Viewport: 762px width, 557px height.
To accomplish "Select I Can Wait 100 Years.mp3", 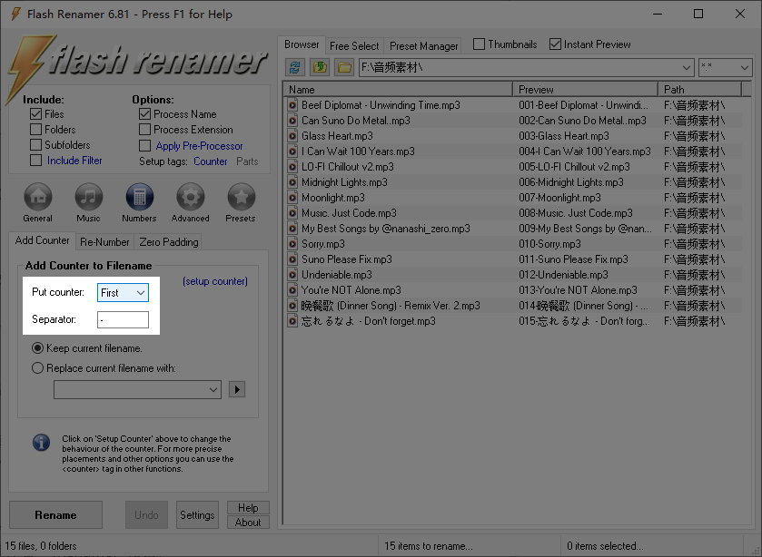I will (x=358, y=151).
